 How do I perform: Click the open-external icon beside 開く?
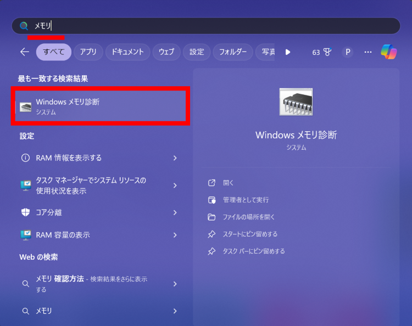pyautogui.click(x=212, y=183)
